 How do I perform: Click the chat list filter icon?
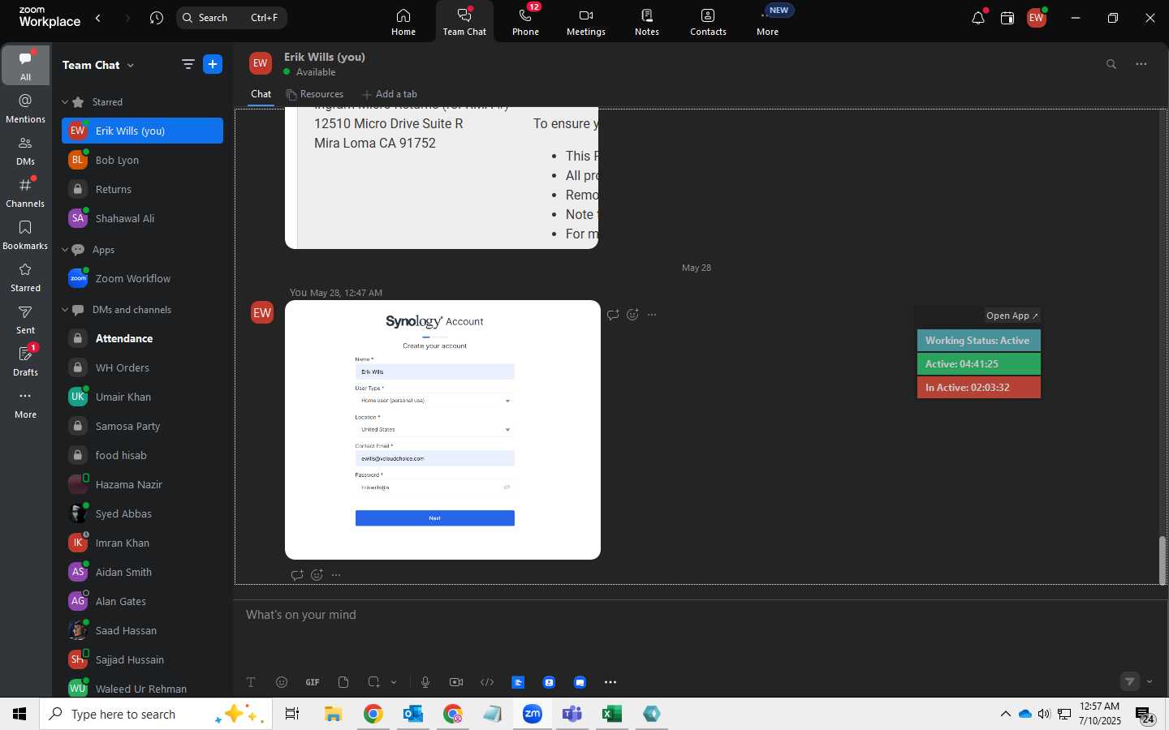(188, 65)
